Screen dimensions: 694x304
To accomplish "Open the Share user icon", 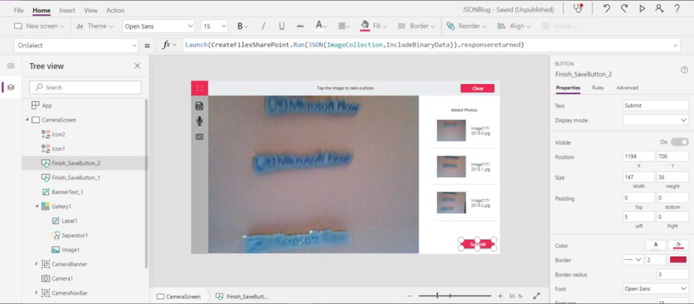I will pyautogui.click(x=659, y=9).
